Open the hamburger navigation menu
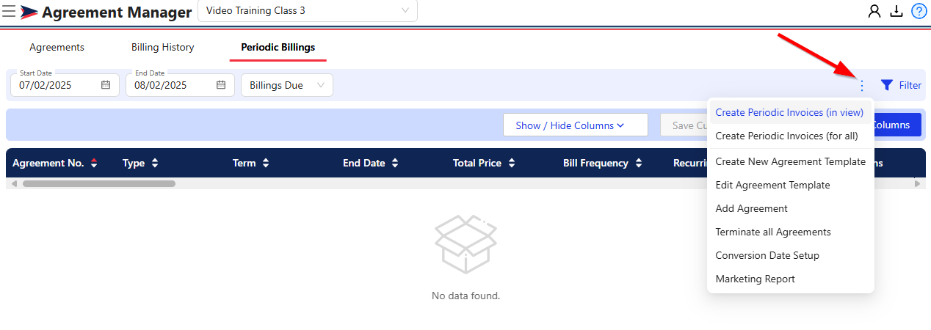931x330 pixels. point(9,11)
